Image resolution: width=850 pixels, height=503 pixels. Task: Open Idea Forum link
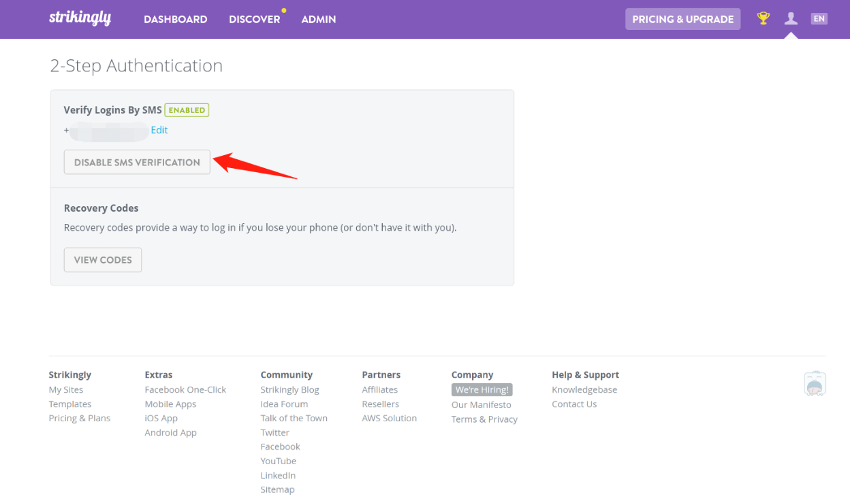tap(285, 404)
